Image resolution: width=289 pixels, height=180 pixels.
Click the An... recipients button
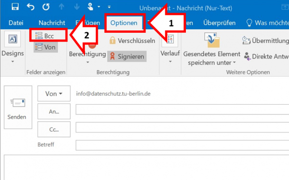pyautogui.click(x=54, y=111)
